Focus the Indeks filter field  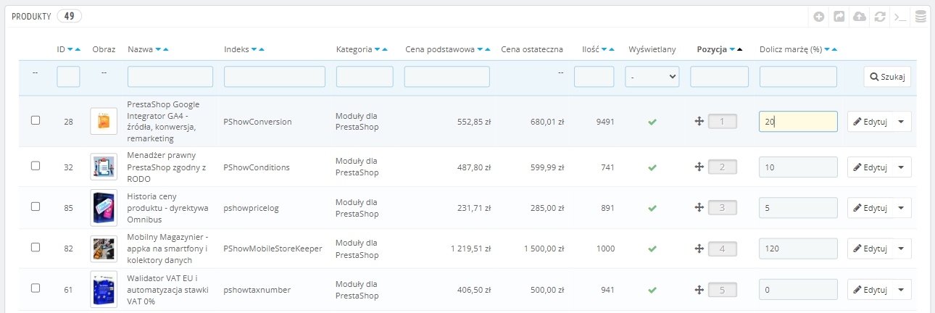[x=275, y=77]
